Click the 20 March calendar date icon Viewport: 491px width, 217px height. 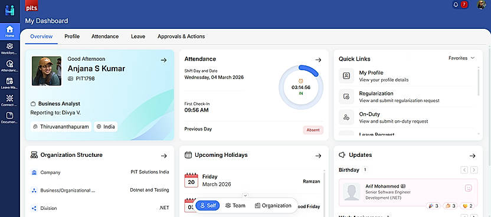click(191, 180)
